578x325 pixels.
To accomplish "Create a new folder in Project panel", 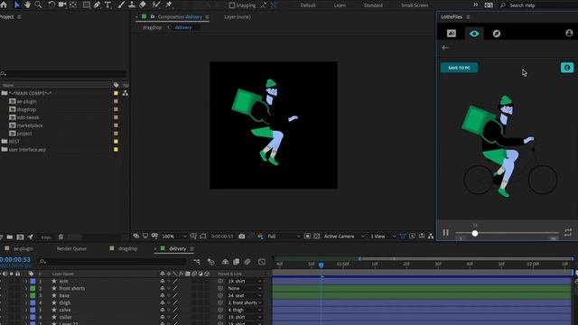I will [x=10, y=237].
